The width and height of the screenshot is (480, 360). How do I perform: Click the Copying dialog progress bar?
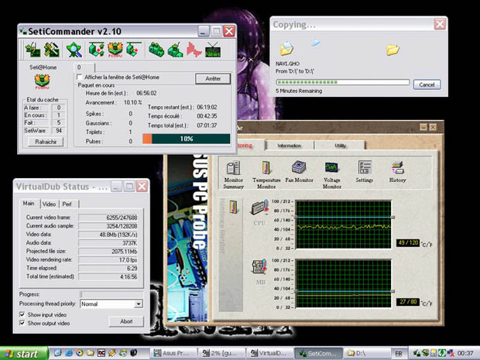(x=342, y=82)
